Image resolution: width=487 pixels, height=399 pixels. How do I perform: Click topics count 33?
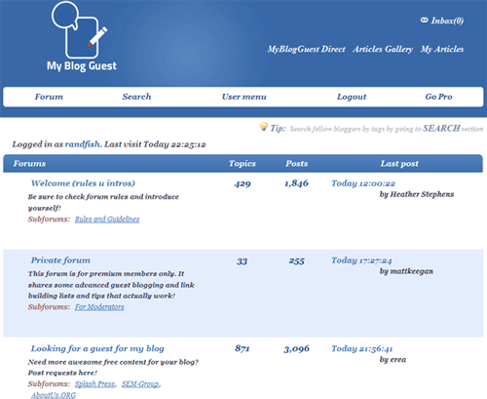coord(243,261)
